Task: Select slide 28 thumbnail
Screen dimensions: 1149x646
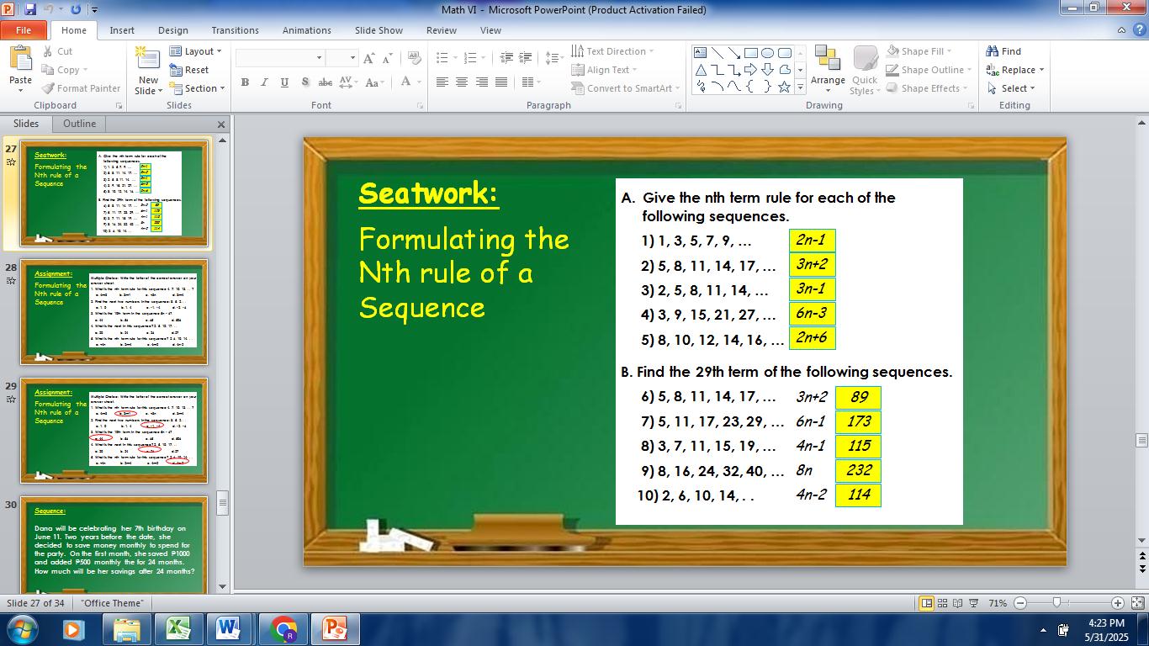Action: coord(114,313)
